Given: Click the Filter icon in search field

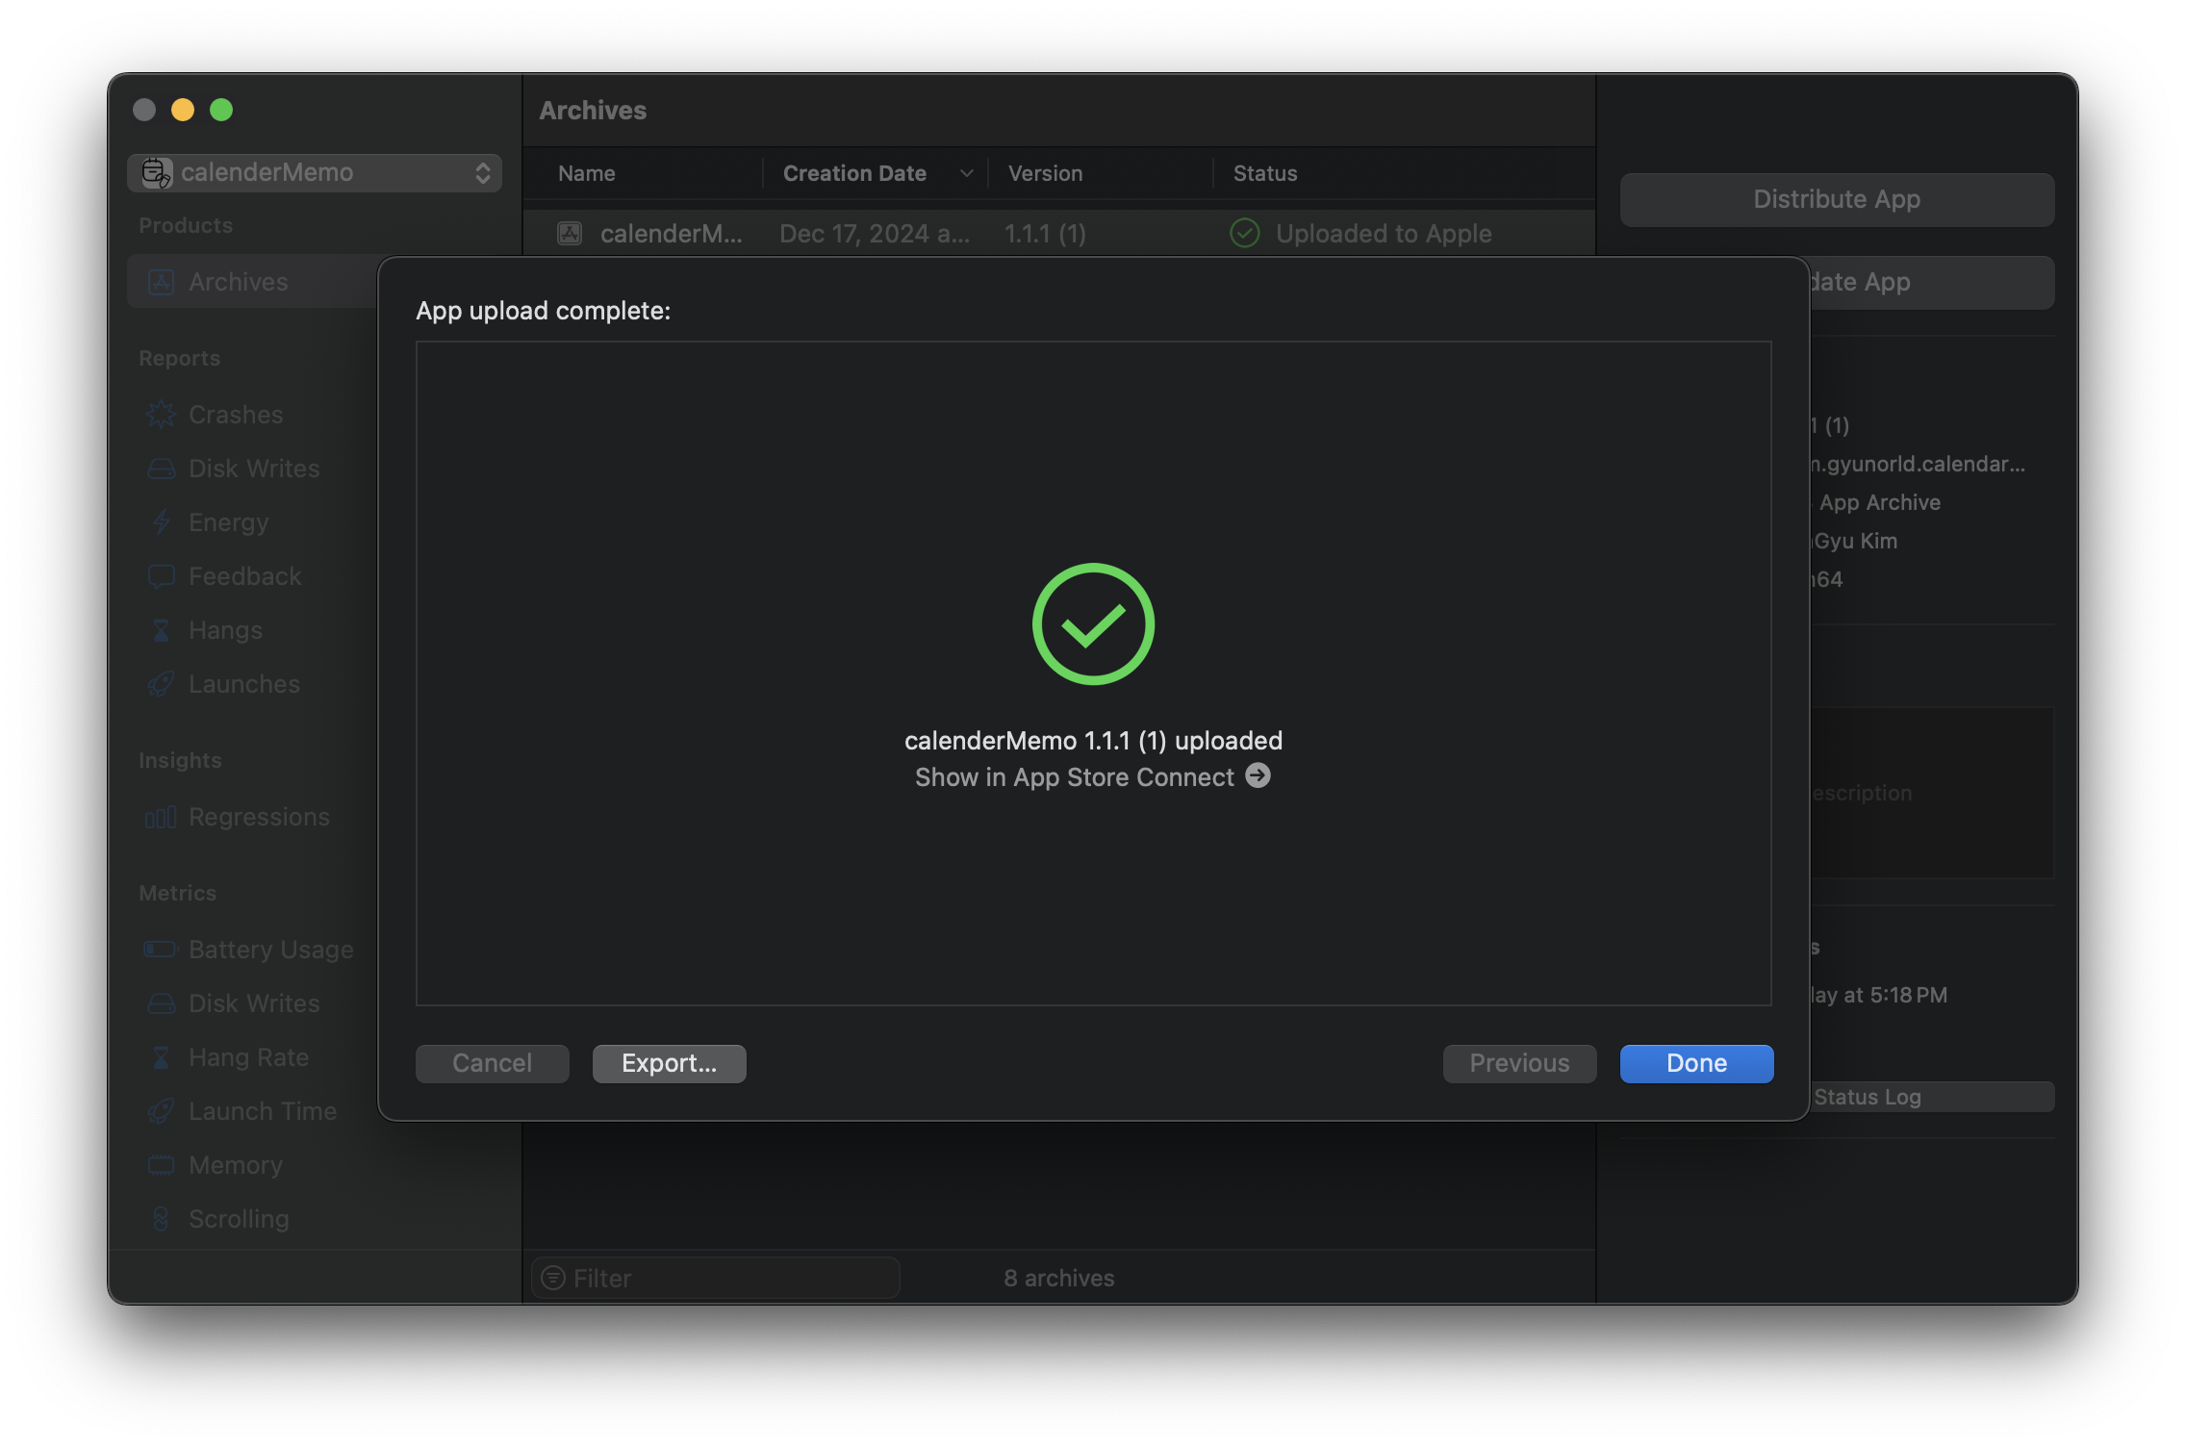Looking at the screenshot, I should point(553,1278).
